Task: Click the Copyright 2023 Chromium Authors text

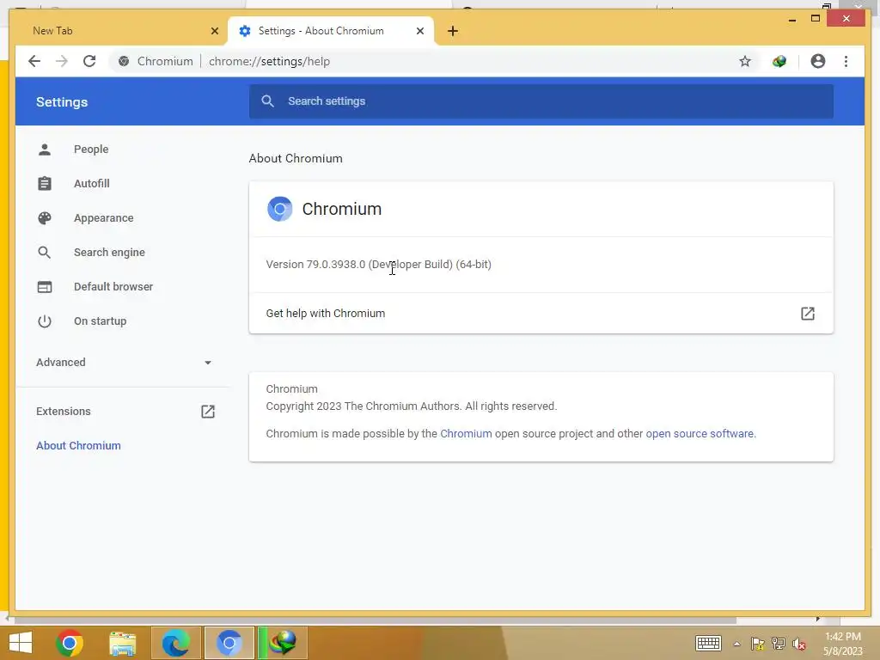Action: point(412,406)
